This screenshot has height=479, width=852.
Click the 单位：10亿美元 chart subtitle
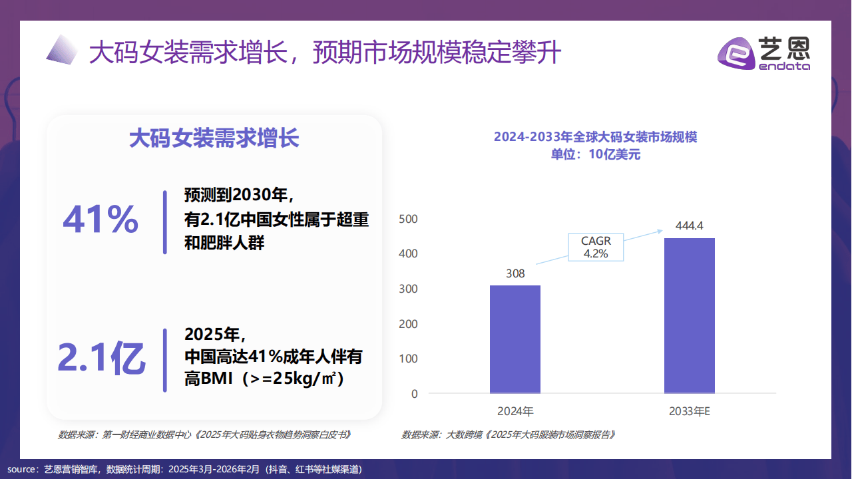[595, 154]
